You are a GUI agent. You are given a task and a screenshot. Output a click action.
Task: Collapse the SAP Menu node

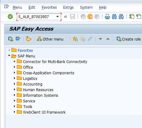9,56
